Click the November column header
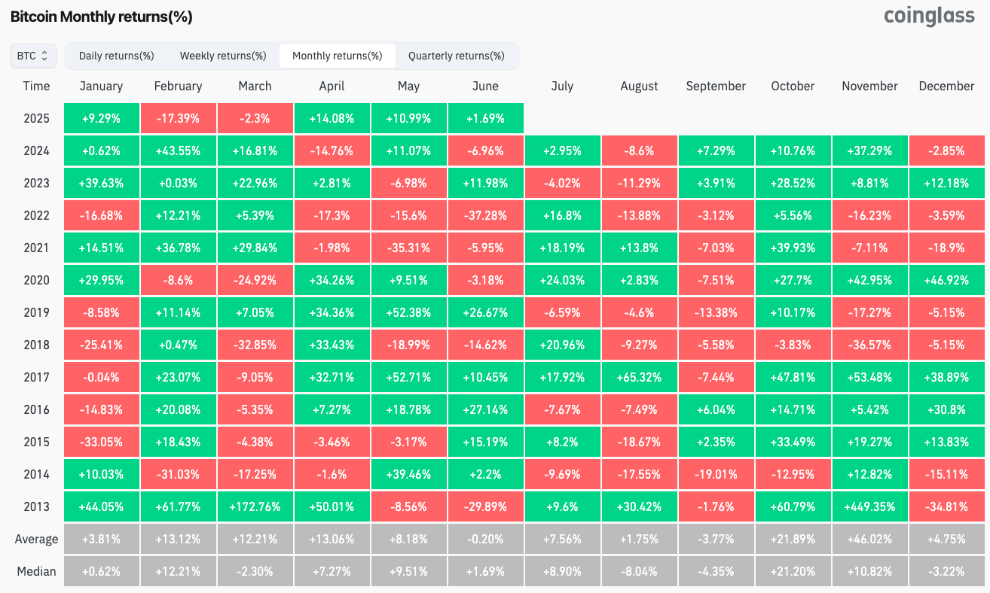The width and height of the screenshot is (990, 593). [x=869, y=86]
